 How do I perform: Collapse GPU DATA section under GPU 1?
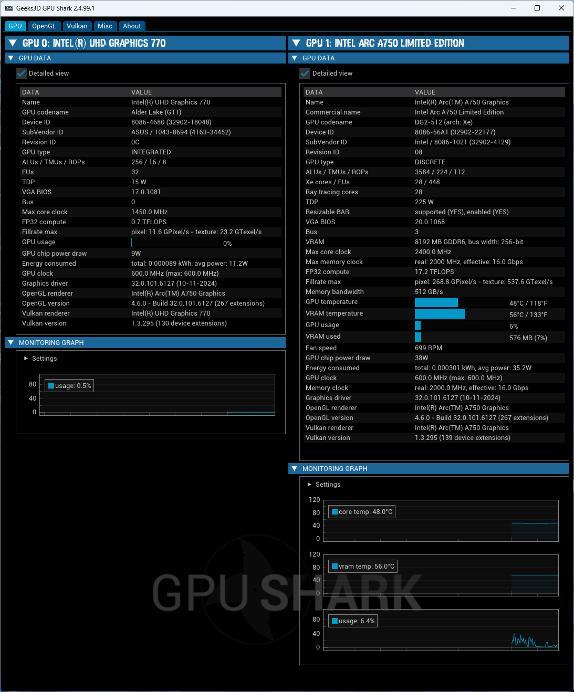click(x=429, y=58)
